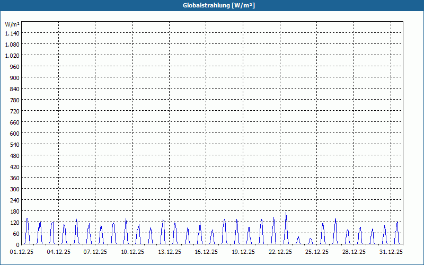Click the 300 y-axis value
The height and width of the screenshot is (265, 424).
[15, 189]
